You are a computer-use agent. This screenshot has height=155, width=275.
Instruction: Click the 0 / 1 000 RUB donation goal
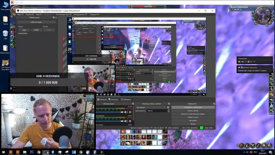(48, 82)
